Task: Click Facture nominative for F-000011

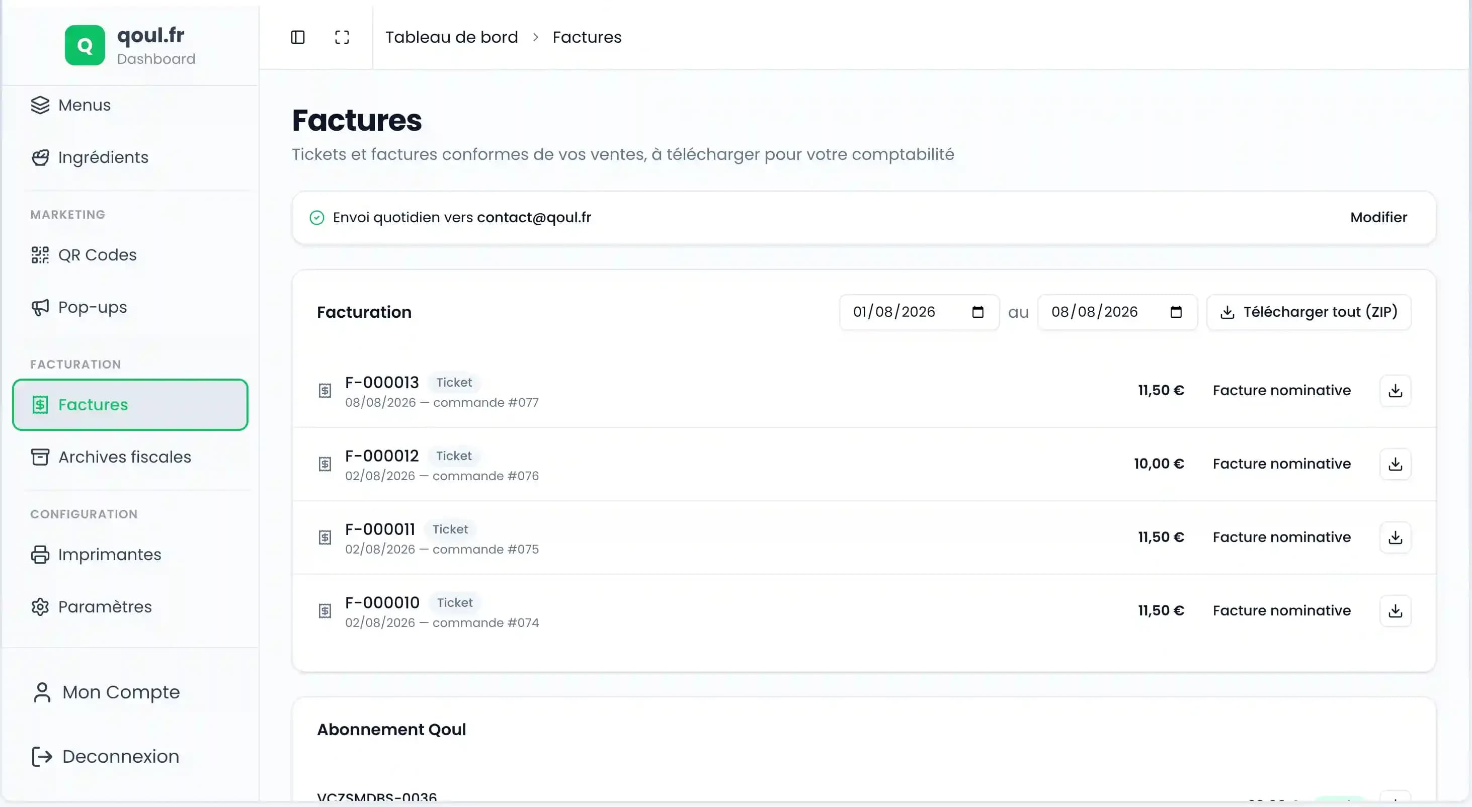Action: pos(1282,537)
